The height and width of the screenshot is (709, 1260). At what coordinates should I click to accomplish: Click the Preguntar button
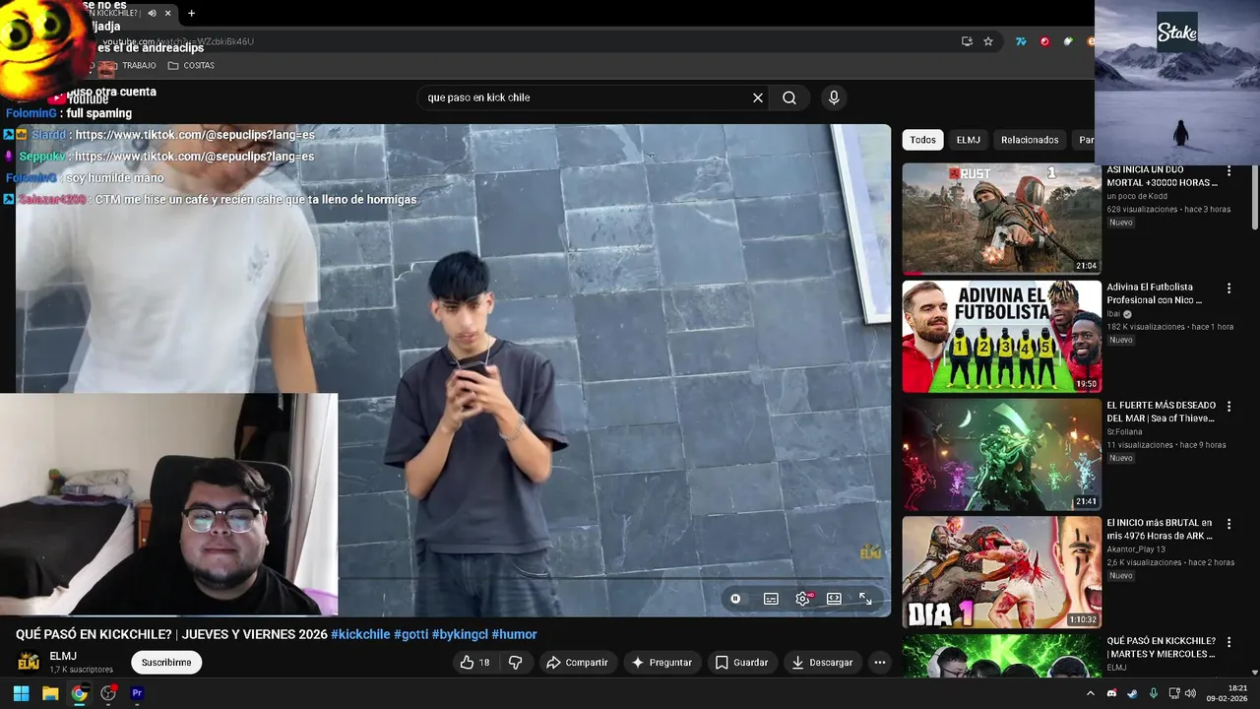[x=661, y=663]
